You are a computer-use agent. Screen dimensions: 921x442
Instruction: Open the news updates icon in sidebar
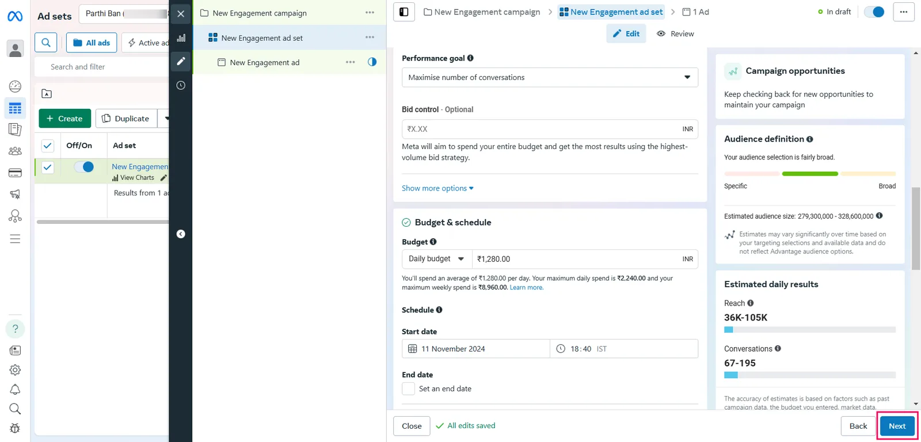click(x=15, y=350)
